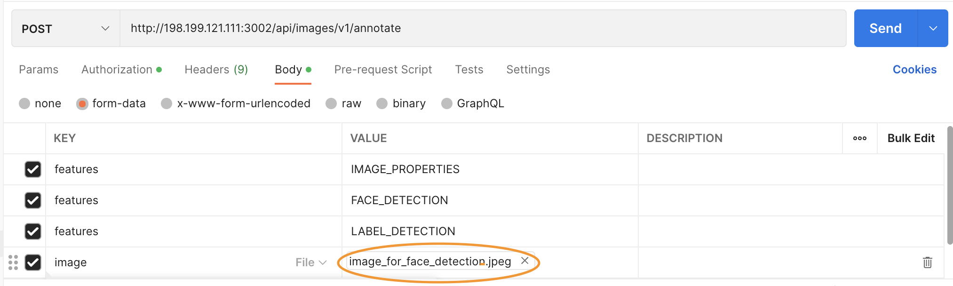
Task: Uncheck the FACE_DETECTION features row
Action: click(32, 200)
